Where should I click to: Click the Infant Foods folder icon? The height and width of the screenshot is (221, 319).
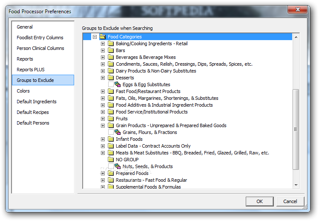(111, 139)
